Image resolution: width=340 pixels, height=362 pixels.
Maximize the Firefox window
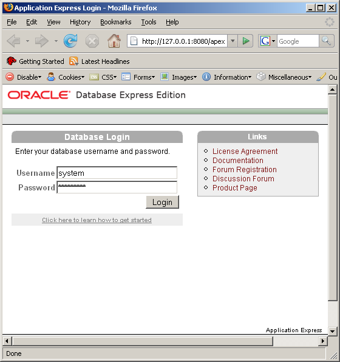[321, 8]
